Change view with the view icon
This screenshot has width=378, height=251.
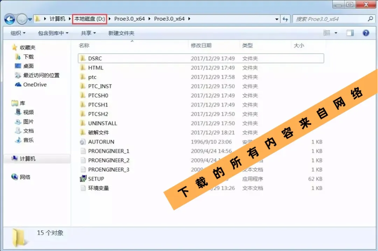point(327,33)
